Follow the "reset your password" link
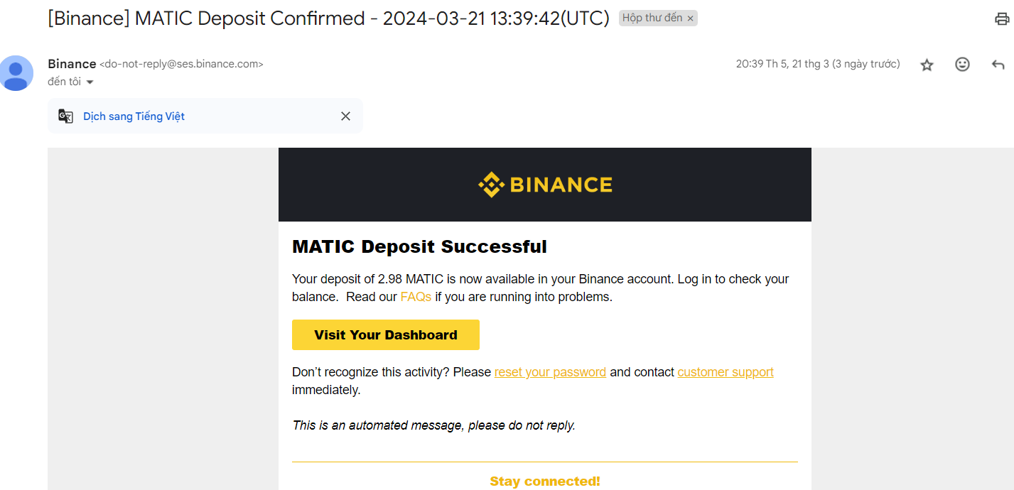 550,372
